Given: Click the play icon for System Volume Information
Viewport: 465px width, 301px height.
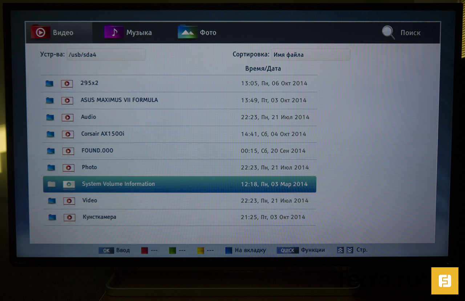Looking at the screenshot, I should pos(69,185).
